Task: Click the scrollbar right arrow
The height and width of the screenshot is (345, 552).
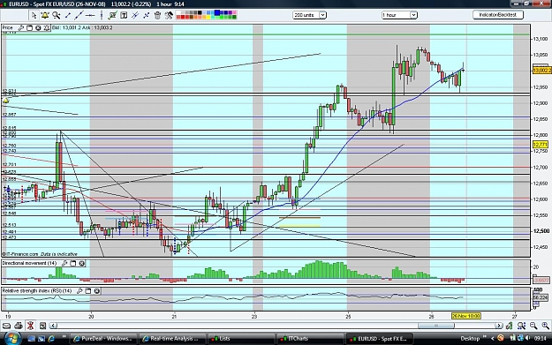Action: (x=499, y=326)
